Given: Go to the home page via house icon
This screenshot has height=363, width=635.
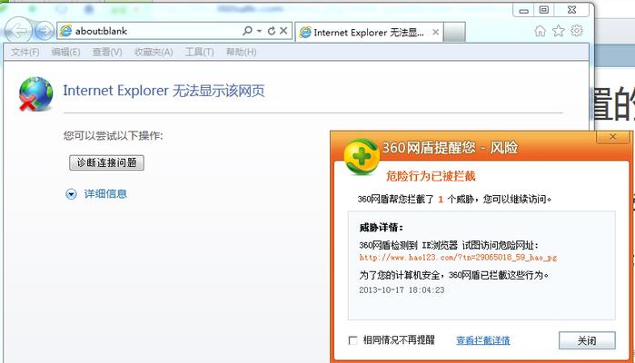Looking at the screenshot, I should coord(541,31).
